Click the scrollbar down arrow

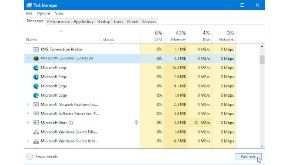tap(262, 146)
